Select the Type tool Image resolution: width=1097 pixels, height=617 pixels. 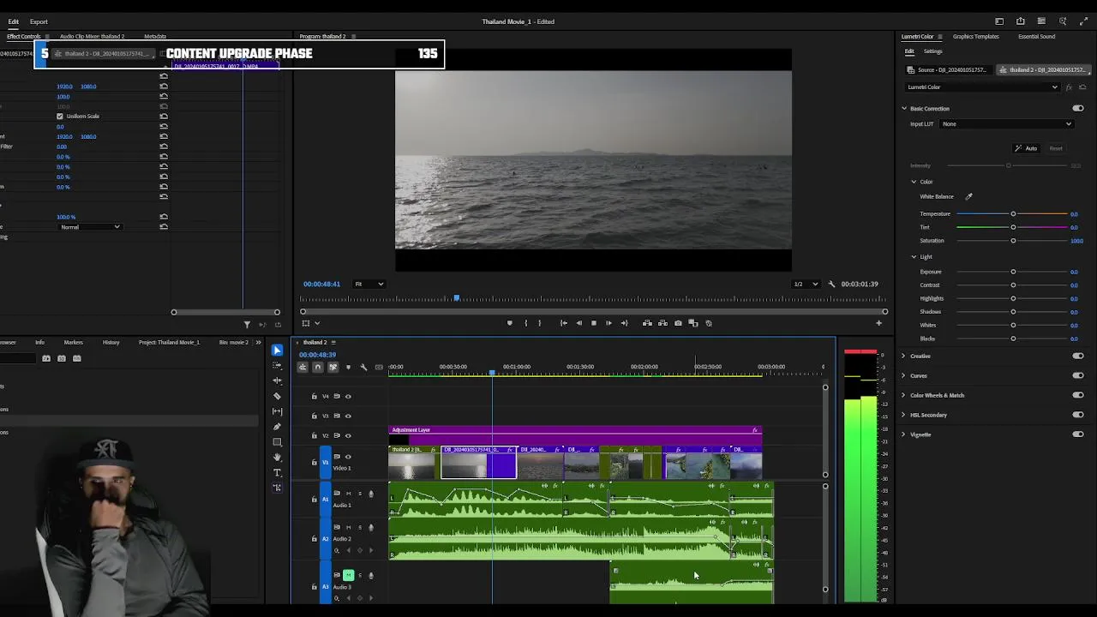[x=277, y=473]
